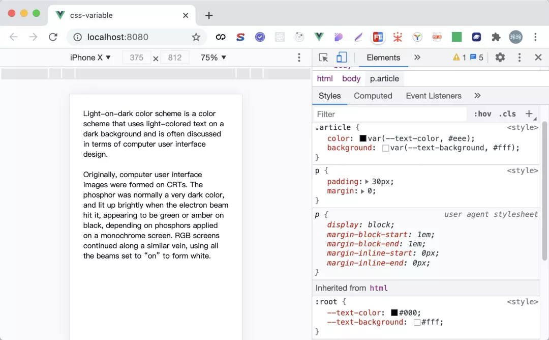Select the Elements panel tab

(383, 58)
